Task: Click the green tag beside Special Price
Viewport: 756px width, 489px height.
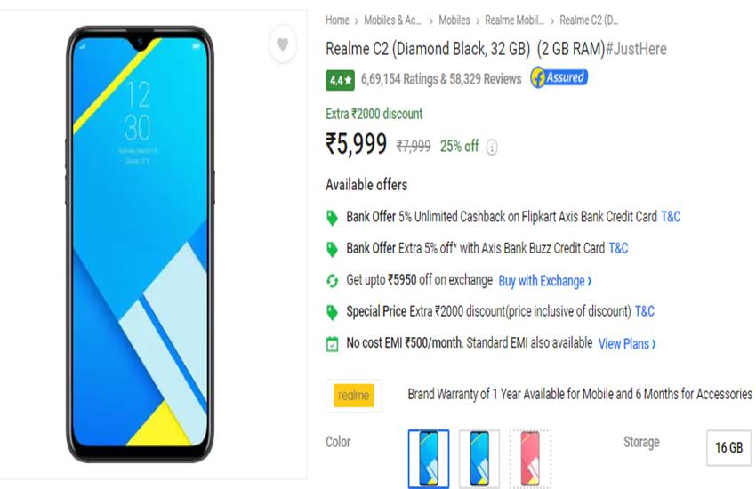Action: 333,313
